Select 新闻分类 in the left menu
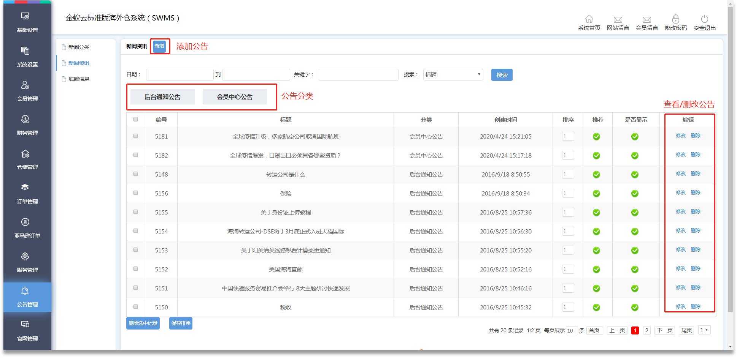 [79, 47]
